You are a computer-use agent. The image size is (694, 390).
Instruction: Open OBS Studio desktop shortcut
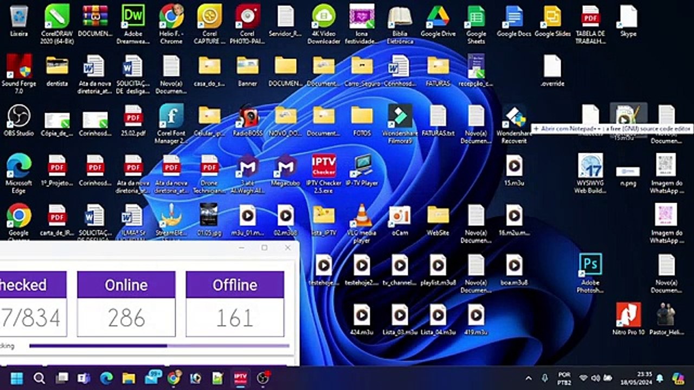[x=19, y=121]
